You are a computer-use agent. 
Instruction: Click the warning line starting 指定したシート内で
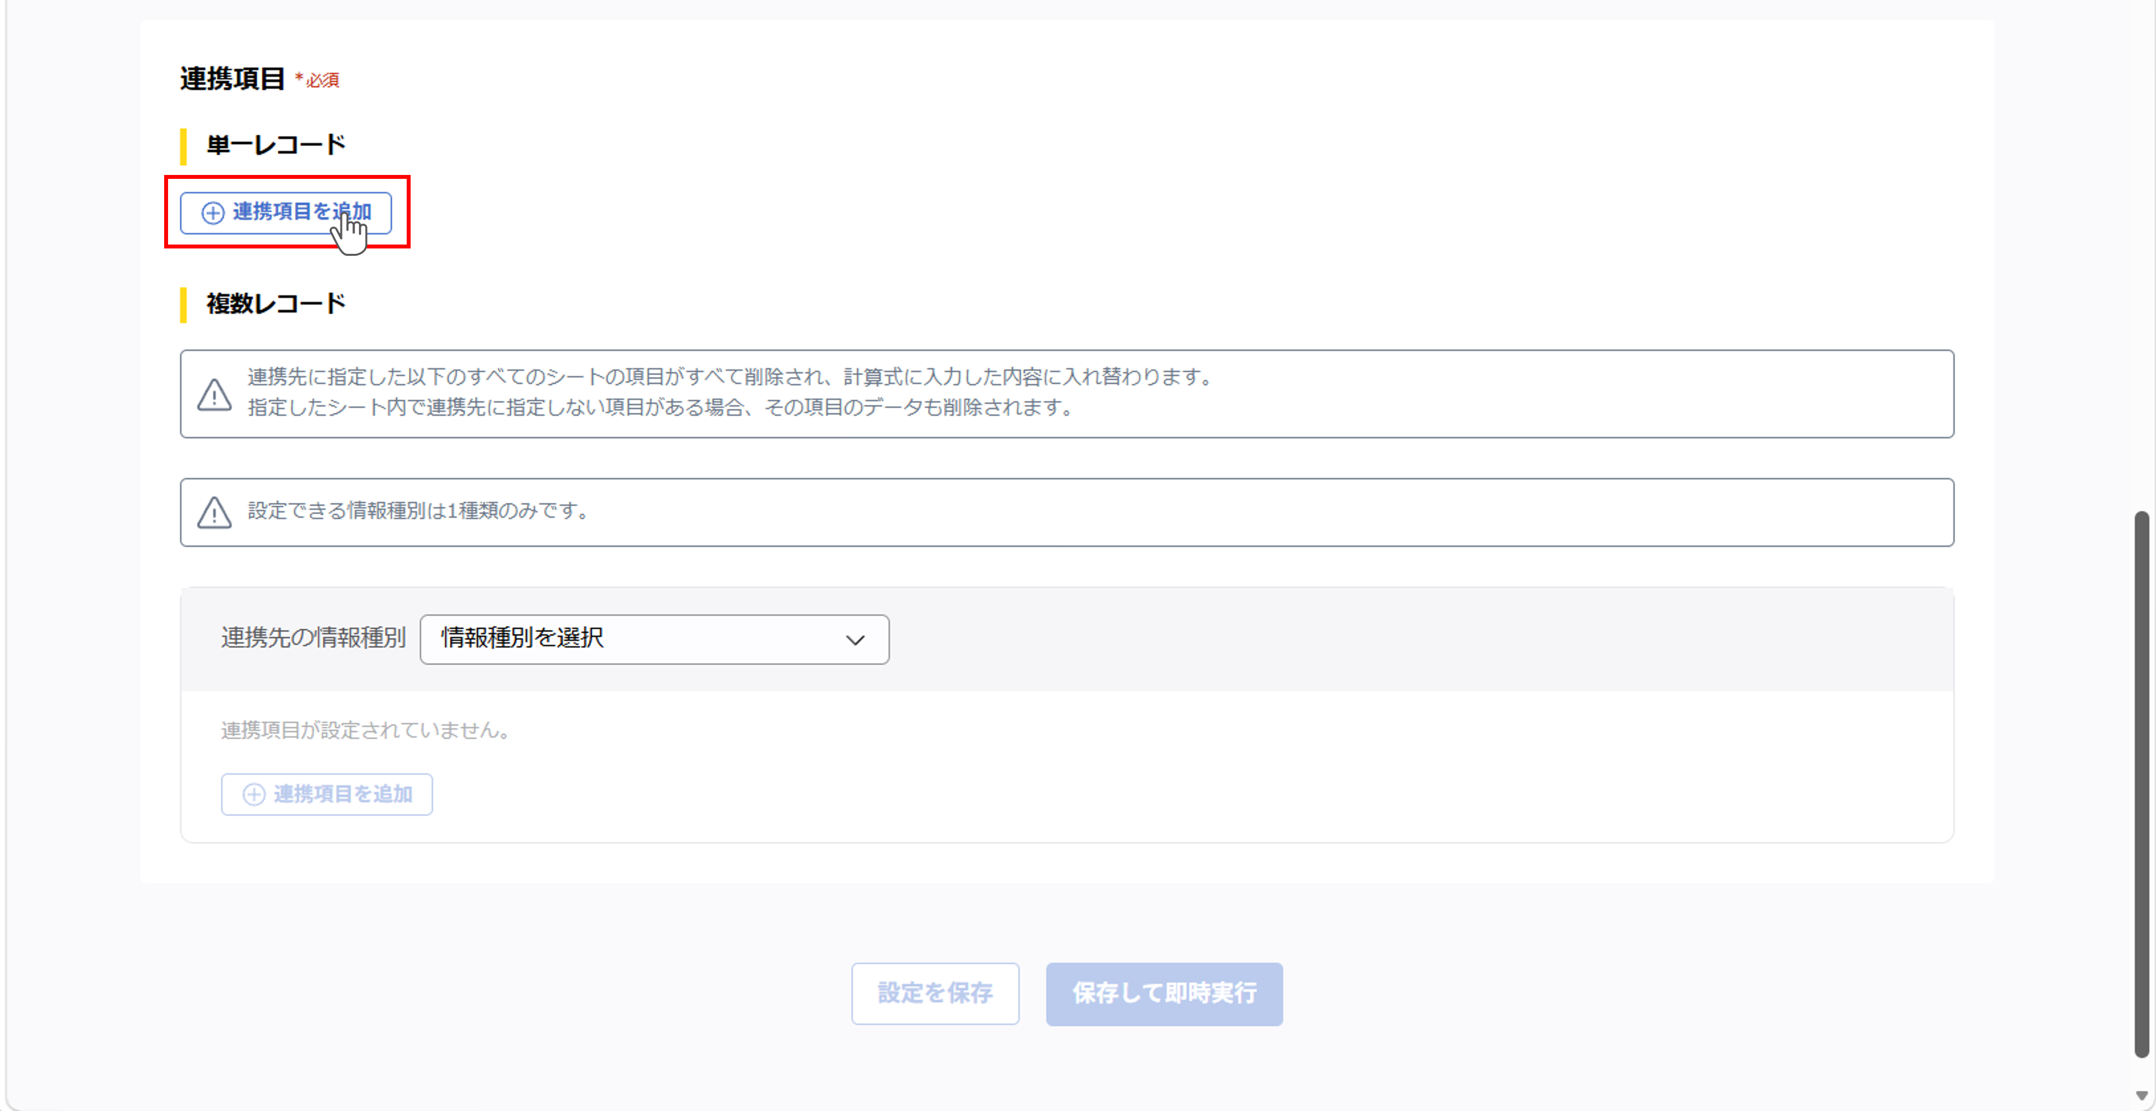(661, 408)
